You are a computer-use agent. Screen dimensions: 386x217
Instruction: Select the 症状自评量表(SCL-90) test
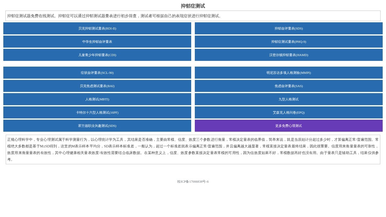[x=97, y=73]
